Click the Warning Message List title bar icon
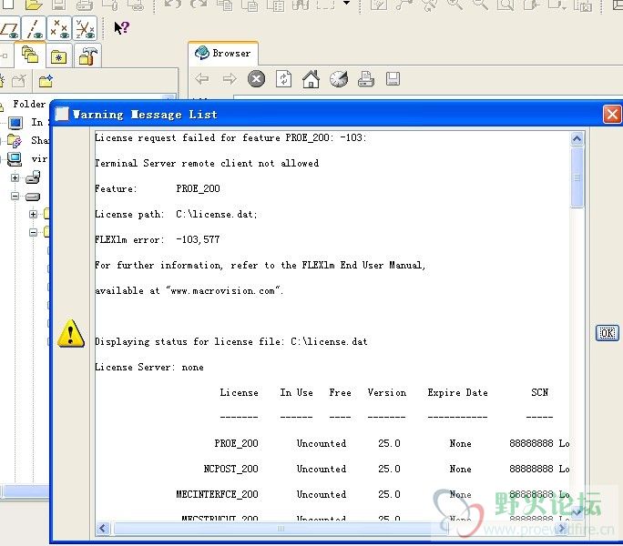 62,114
